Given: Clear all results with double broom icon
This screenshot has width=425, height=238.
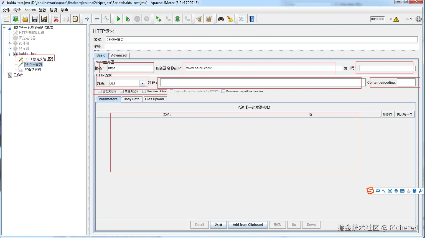Looking at the screenshot, I should pyautogui.click(x=209, y=19).
